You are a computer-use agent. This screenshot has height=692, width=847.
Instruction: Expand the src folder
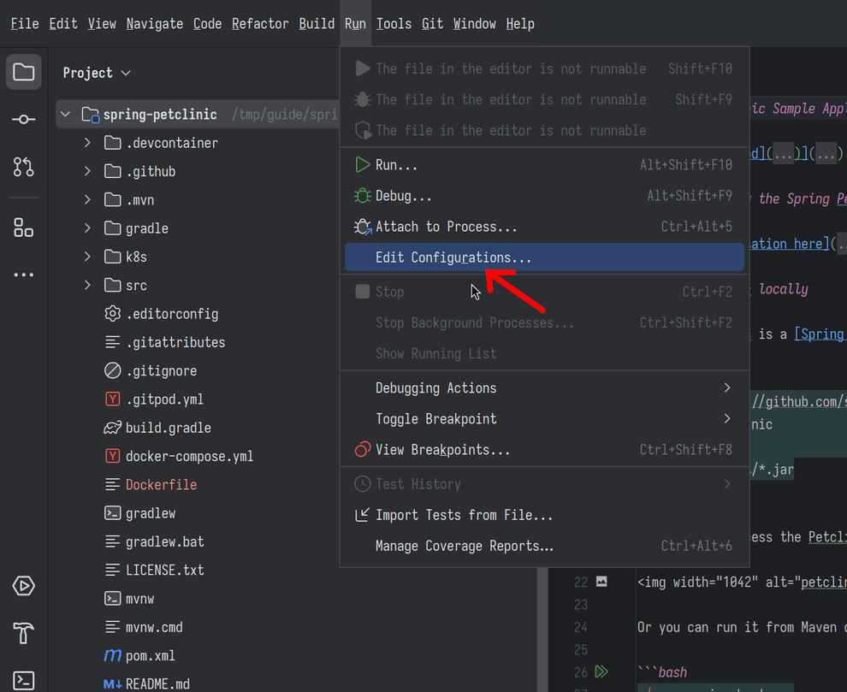coord(87,285)
